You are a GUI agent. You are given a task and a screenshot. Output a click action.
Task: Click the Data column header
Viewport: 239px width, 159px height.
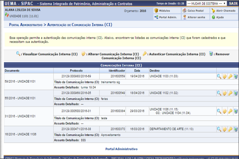137,71
